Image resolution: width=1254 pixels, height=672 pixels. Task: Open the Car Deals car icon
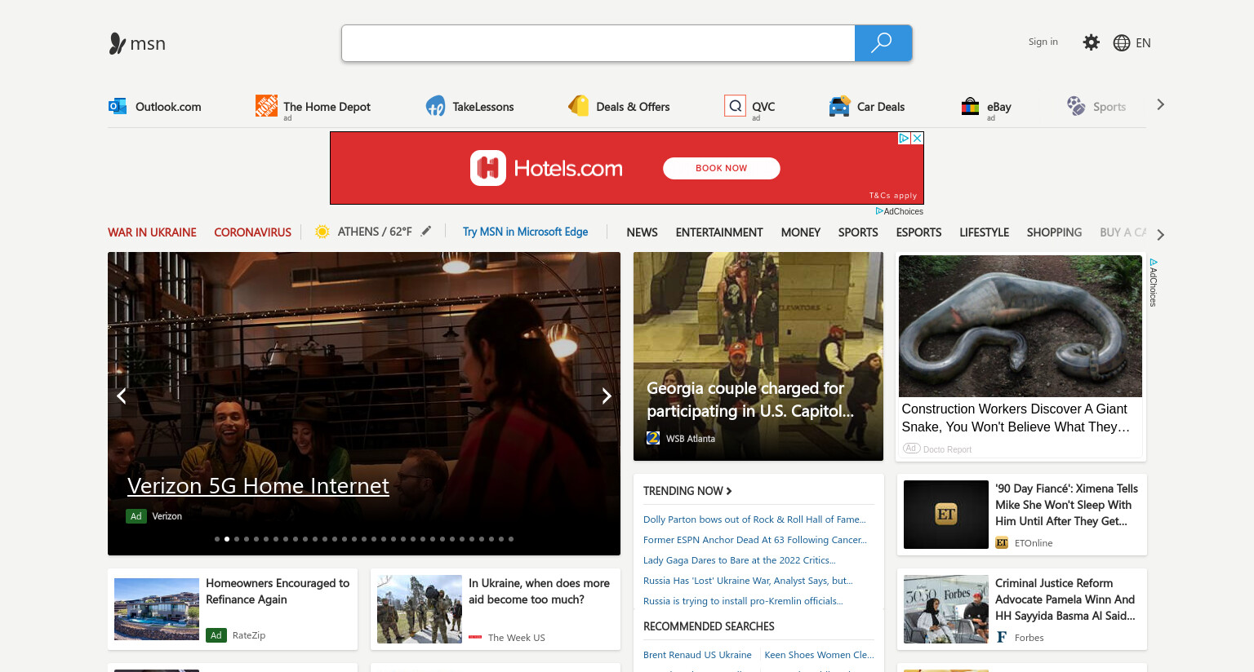pos(839,106)
